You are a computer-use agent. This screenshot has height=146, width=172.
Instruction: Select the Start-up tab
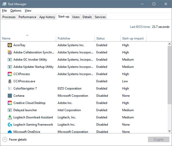pos(64,17)
